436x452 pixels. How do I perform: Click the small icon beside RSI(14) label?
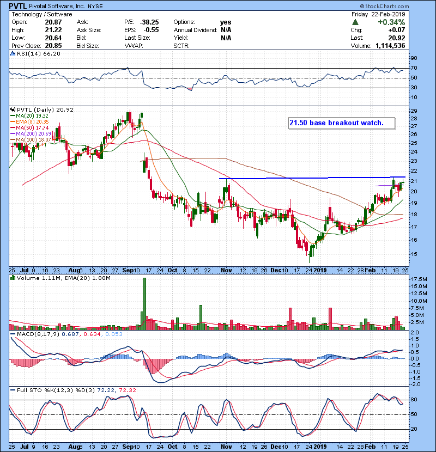[13, 54]
